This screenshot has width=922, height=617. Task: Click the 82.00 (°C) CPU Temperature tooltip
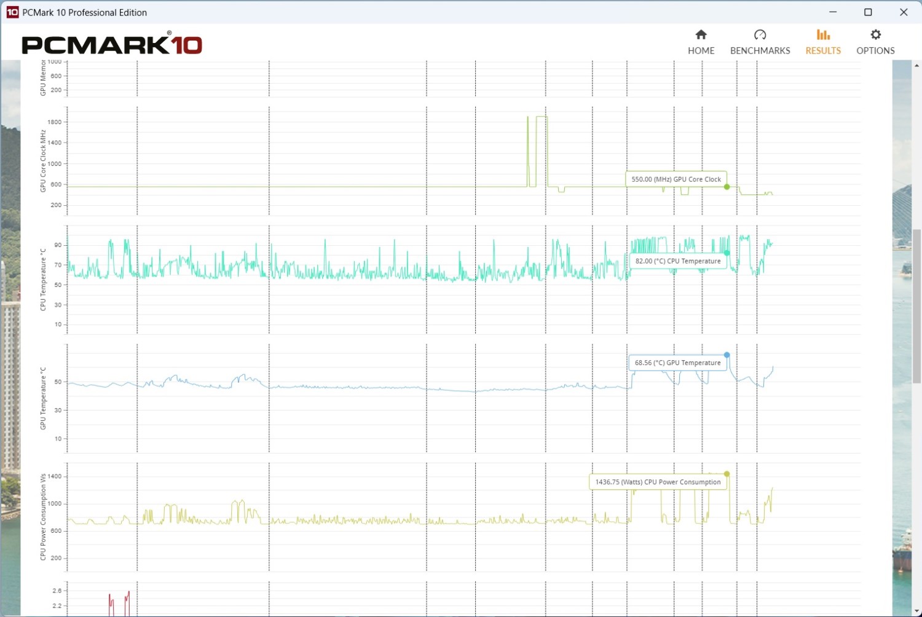click(678, 261)
